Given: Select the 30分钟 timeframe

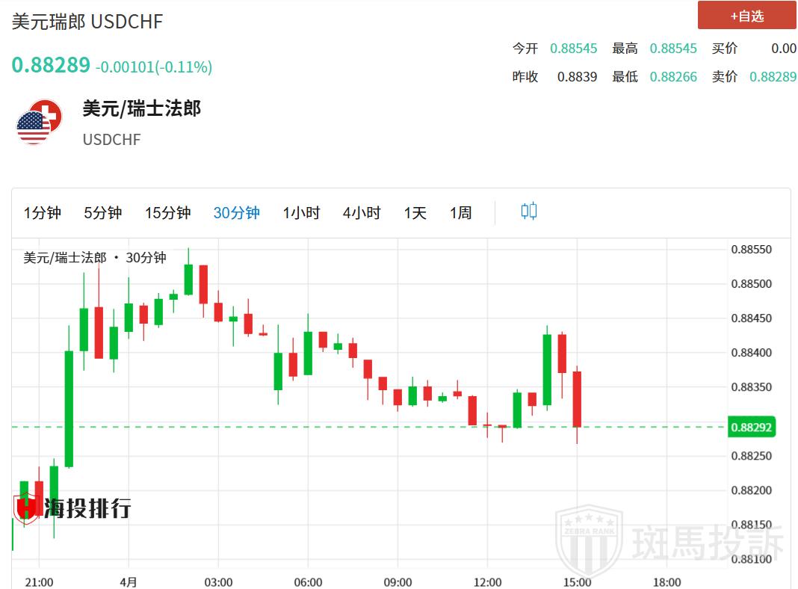Looking at the screenshot, I should tap(237, 213).
